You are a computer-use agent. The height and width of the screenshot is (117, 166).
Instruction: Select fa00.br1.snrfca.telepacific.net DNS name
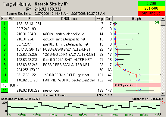64,34
